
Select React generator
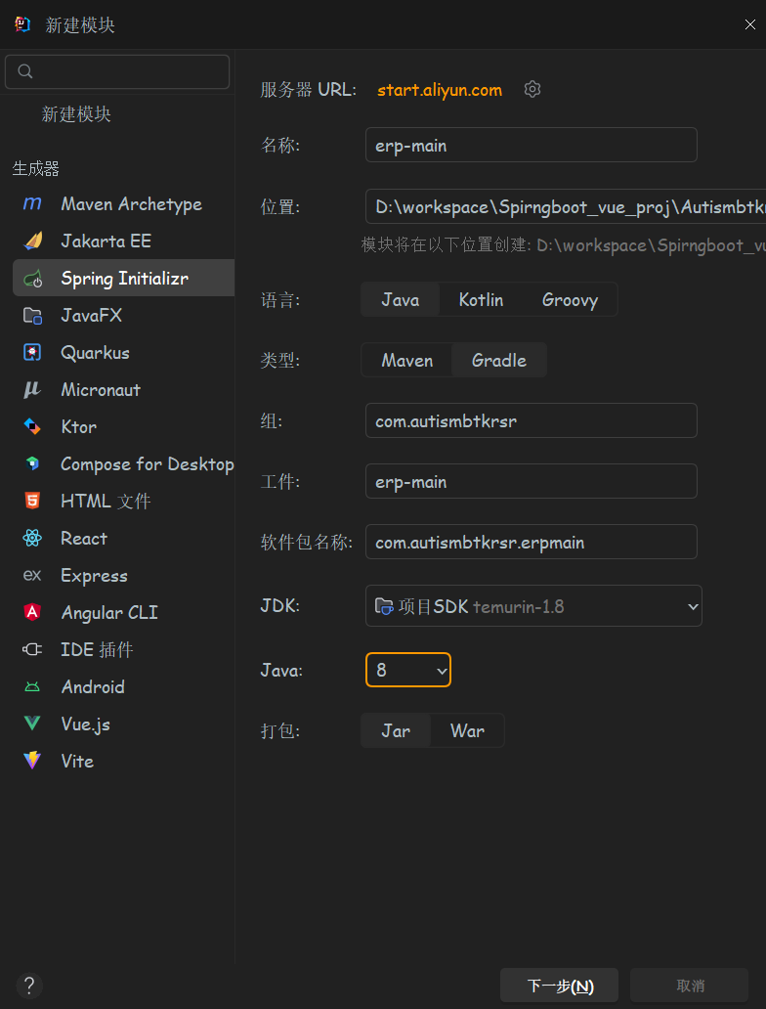(123, 538)
